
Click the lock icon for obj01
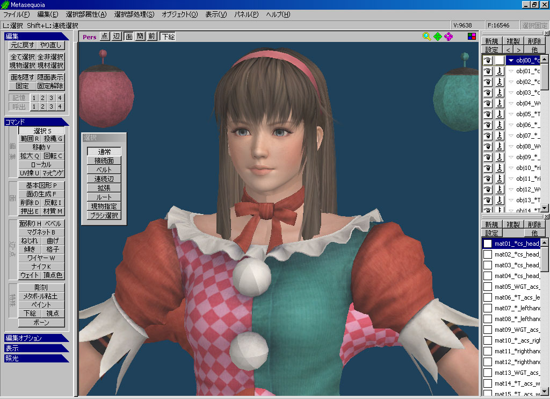500,72
